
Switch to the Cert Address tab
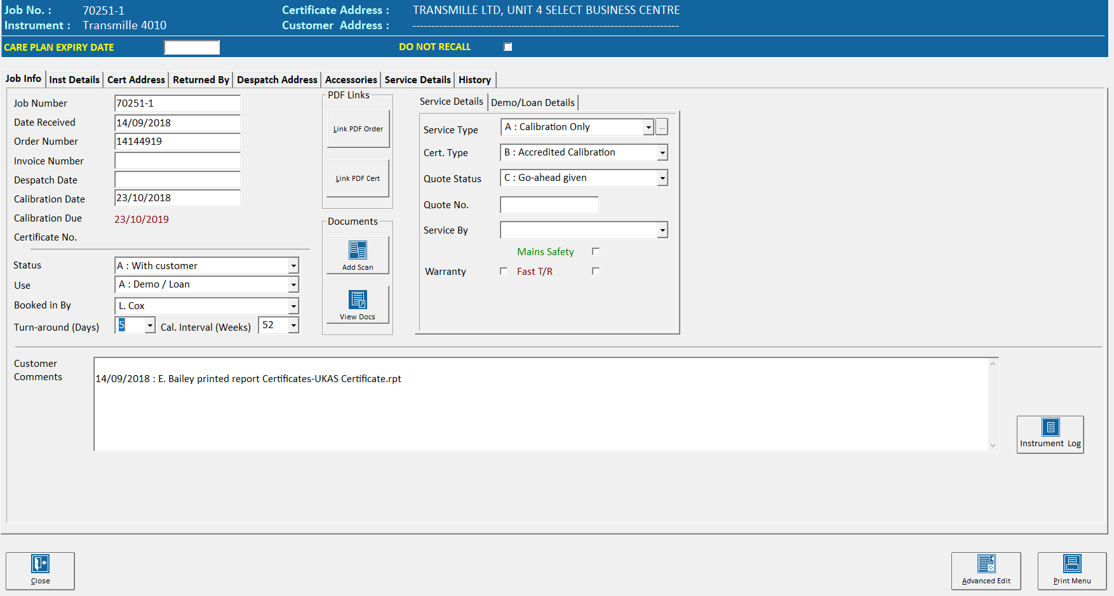(136, 80)
